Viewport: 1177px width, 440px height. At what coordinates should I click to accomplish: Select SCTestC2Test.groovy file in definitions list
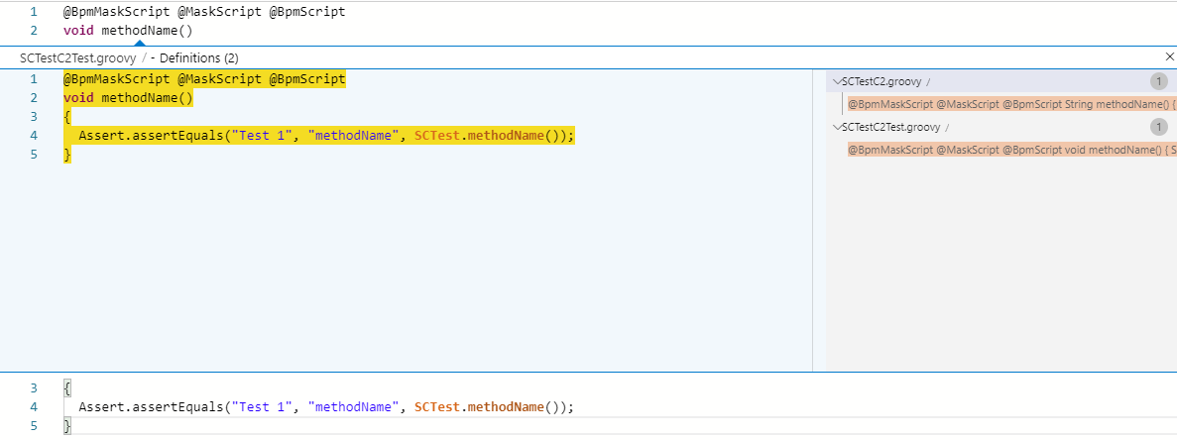(x=891, y=127)
